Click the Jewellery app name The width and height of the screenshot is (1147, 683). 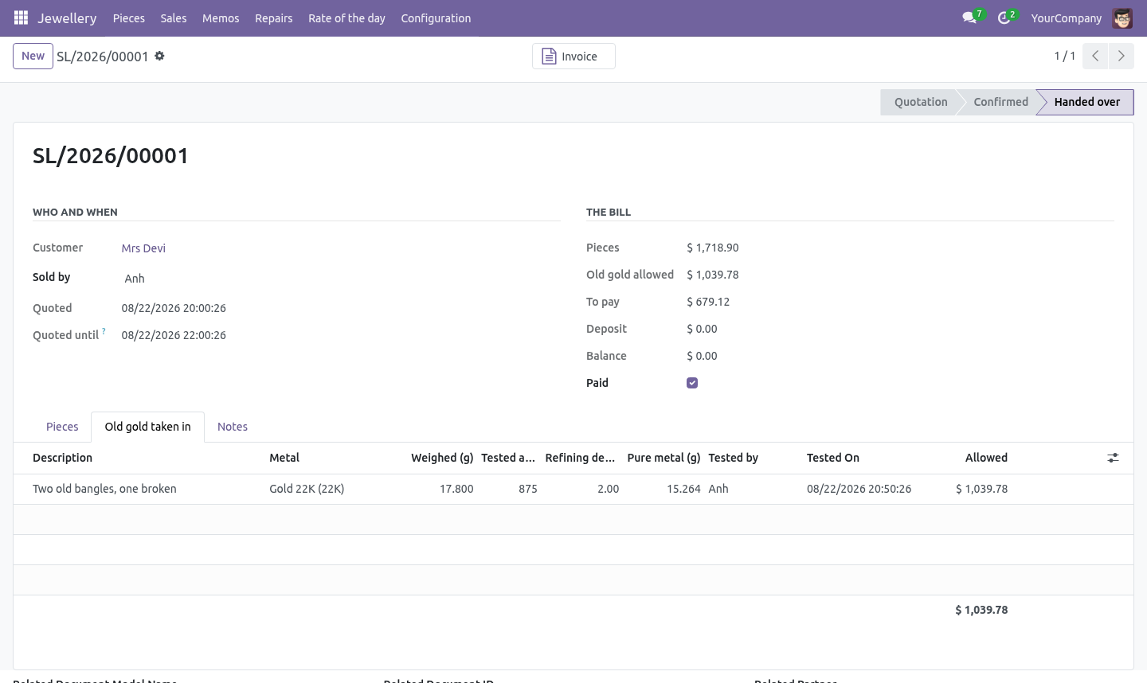click(x=67, y=18)
